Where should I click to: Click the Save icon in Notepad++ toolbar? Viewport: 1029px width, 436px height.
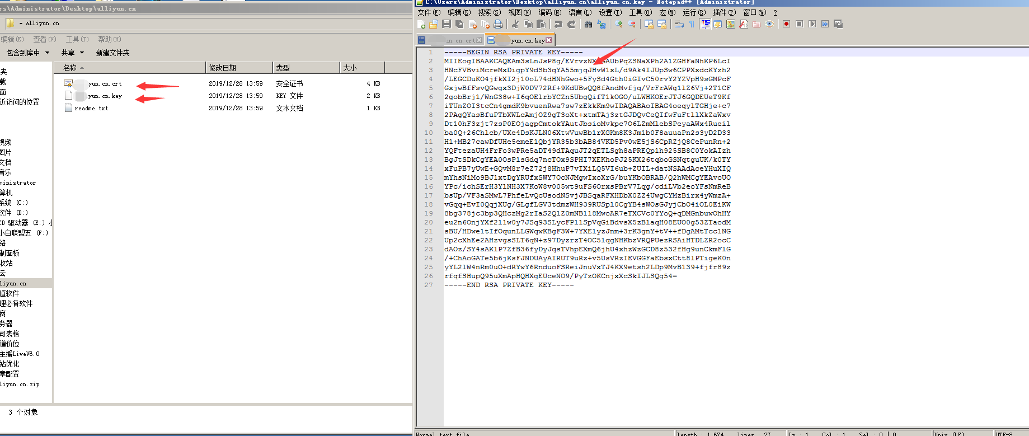point(447,24)
